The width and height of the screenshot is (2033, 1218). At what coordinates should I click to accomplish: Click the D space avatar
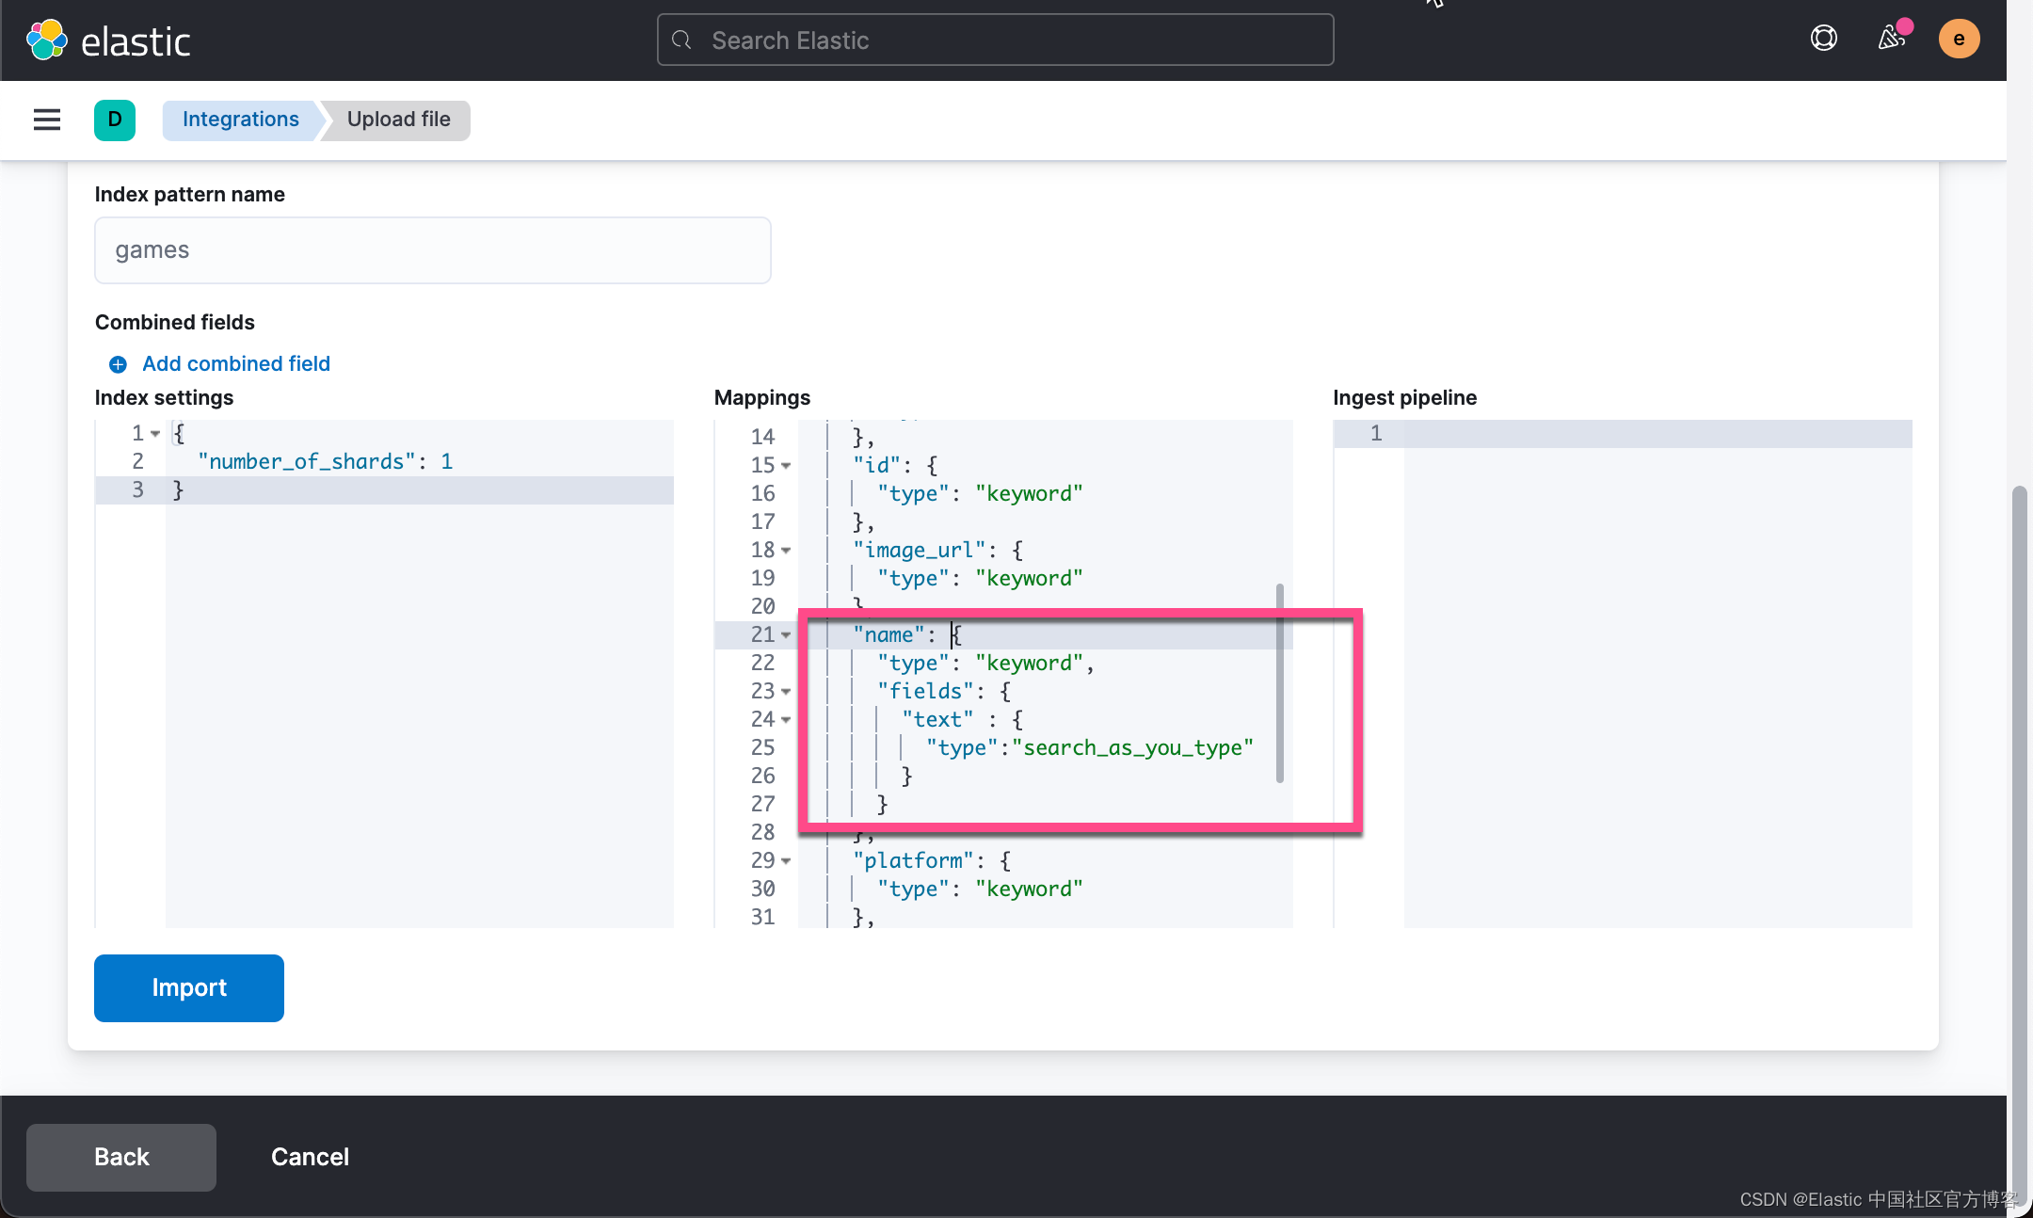[115, 120]
